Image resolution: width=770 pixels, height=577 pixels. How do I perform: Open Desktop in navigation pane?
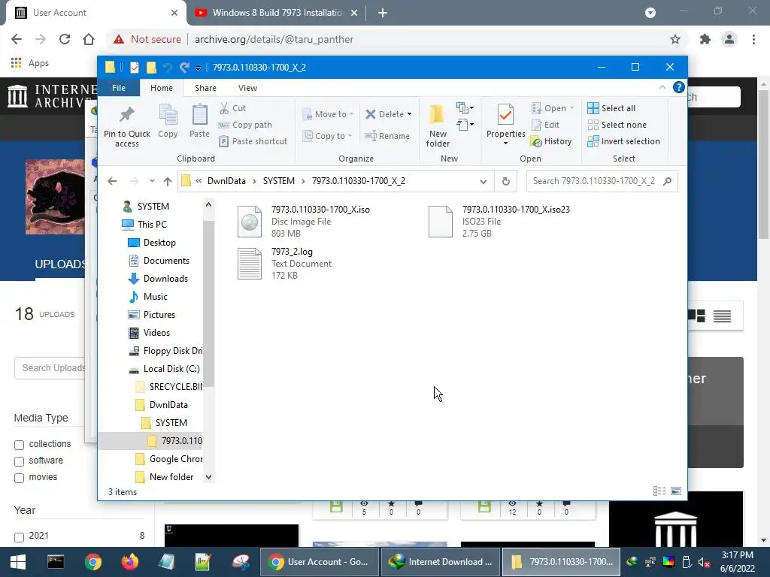[151, 243]
